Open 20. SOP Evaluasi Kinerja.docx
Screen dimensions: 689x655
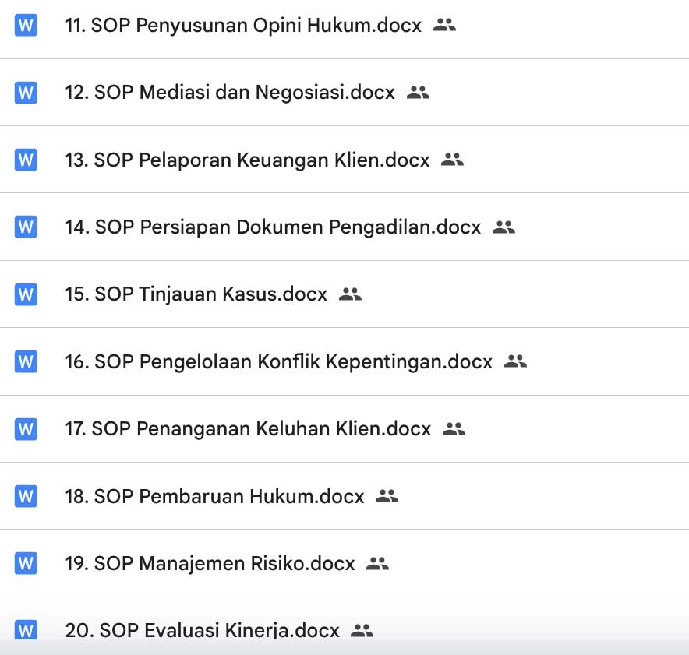[x=203, y=630]
